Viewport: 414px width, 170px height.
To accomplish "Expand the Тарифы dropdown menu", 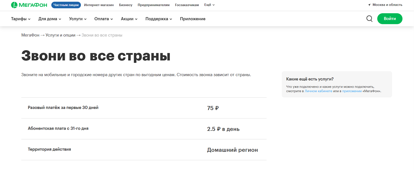I will click(21, 19).
